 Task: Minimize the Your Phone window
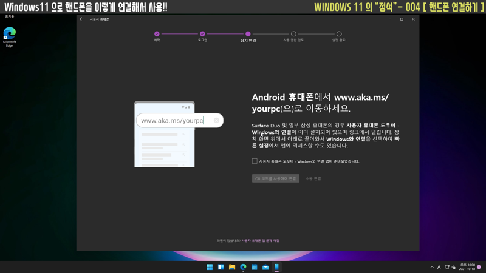[390, 19]
